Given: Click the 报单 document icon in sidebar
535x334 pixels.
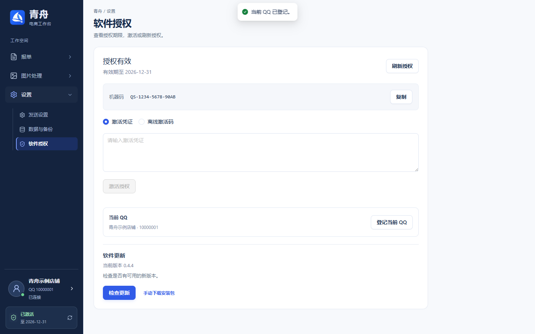Looking at the screenshot, I should [x=14, y=57].
